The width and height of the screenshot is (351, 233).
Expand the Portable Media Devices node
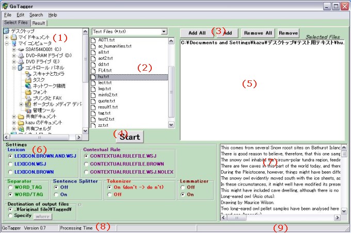(21, 104)
